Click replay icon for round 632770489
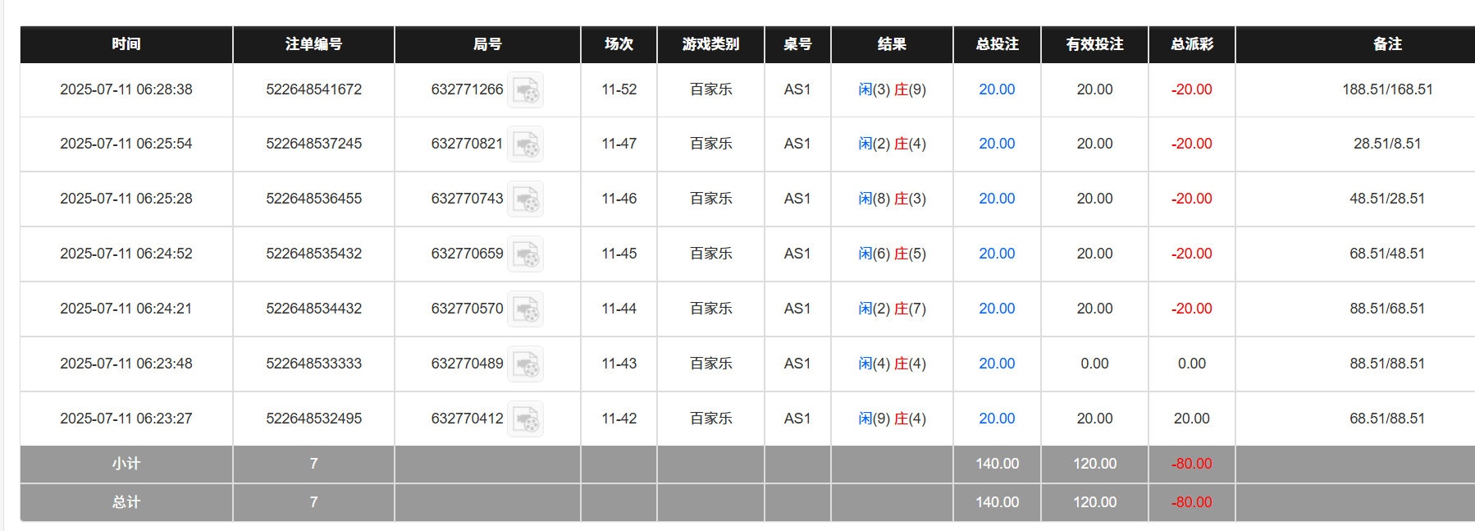This screenshot has width=1475, height=531. coord(525,364)
